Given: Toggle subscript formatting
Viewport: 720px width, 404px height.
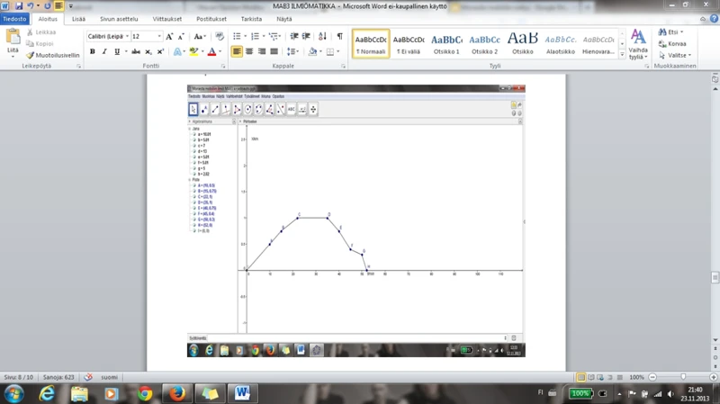Looking at the screenshot, I should click(x=148, y=52).
